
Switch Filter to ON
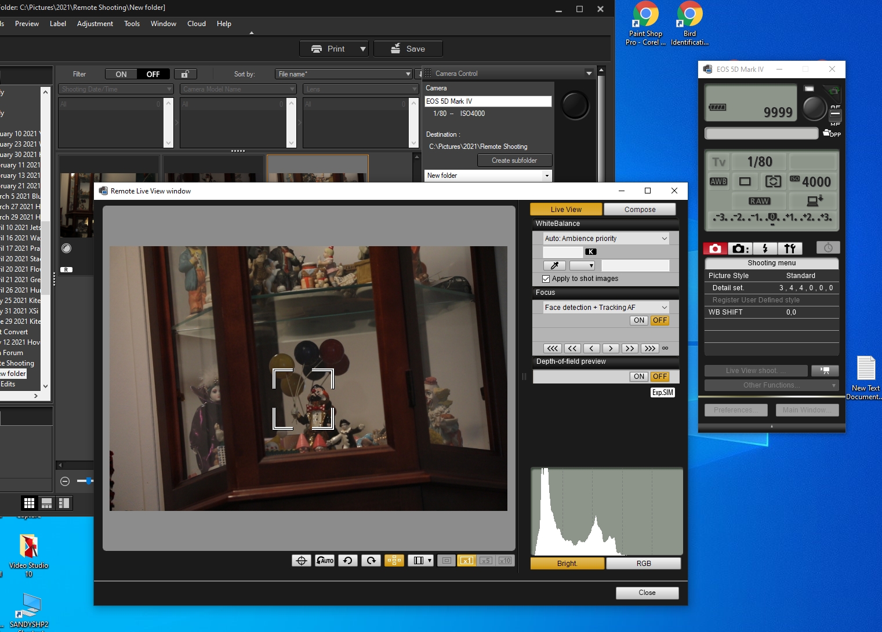[x=121, y=74]
